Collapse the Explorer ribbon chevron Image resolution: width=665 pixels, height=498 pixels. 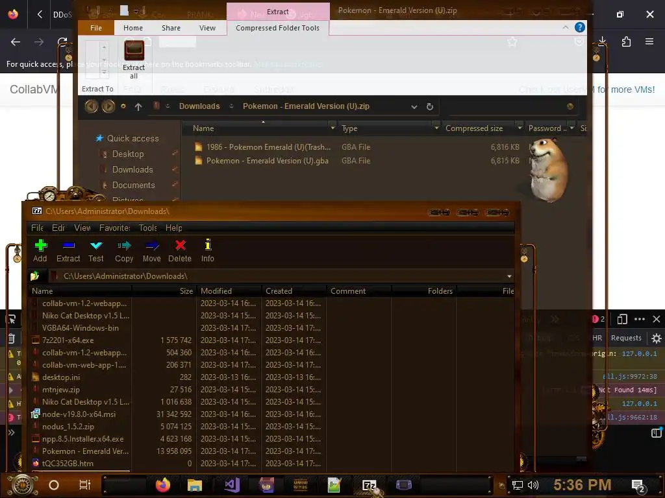[566, 27]
